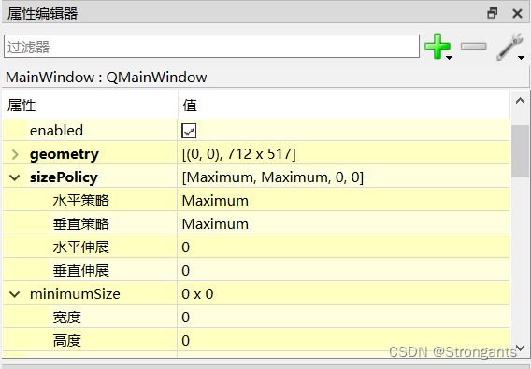Float the property editor panel
The height and width of the screenshot is (369, 531).
(492, 13)
